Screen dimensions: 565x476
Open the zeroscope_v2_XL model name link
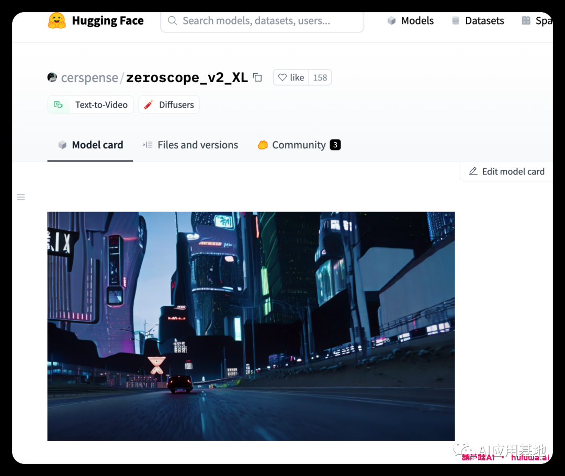tap(187, 77)
